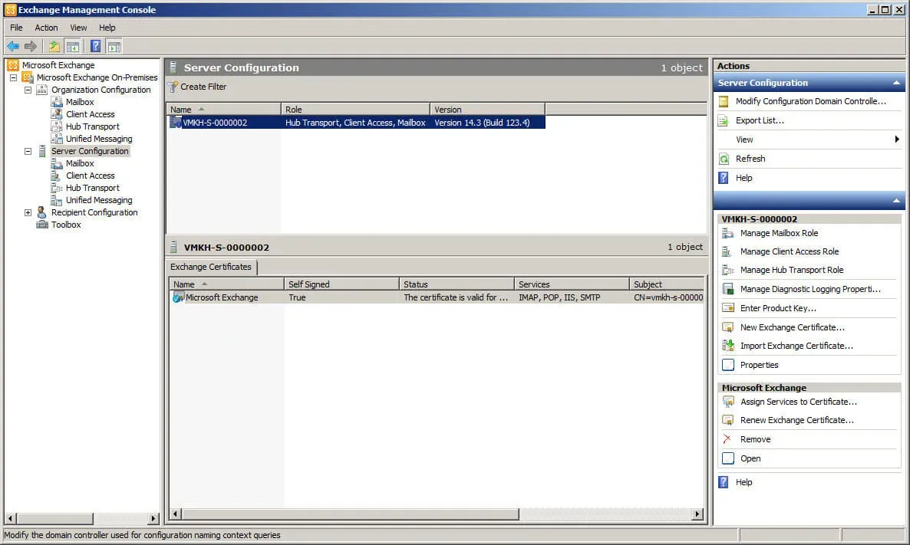Click right arrow of certificates horizontal scrollbar
The width and height of the screenshot is (910, 545).
point(697,514)
